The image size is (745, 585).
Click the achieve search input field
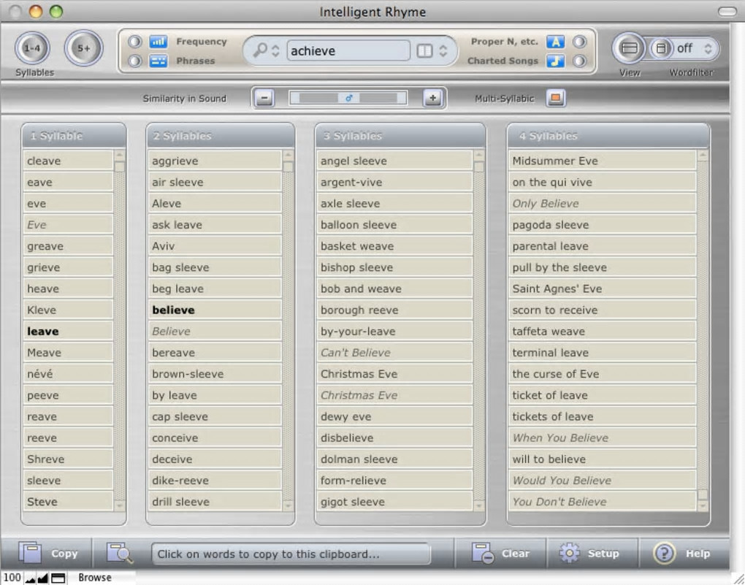point(348,50)
